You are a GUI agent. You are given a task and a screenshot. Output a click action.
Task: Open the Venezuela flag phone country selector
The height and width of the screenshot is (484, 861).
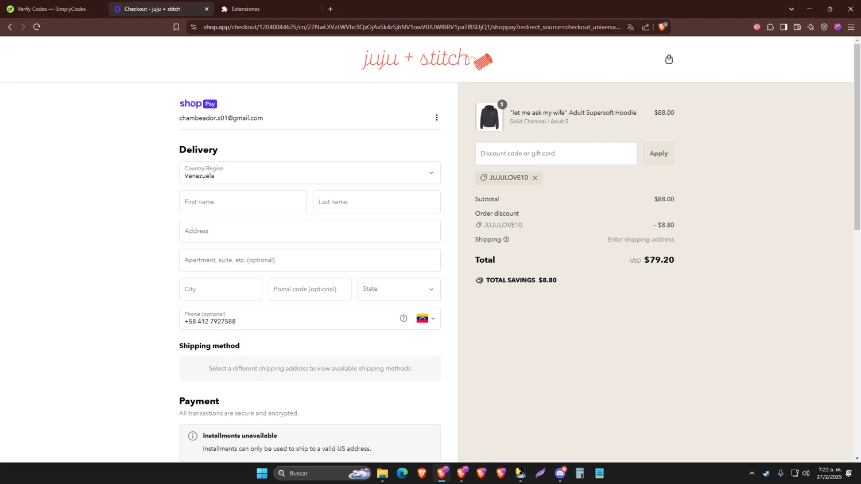pos(426,318)
